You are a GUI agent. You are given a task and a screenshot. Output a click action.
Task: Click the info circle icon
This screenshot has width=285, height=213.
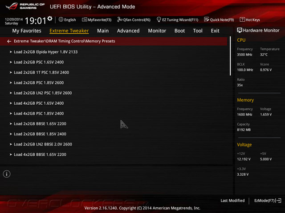(x=7, y=174)
